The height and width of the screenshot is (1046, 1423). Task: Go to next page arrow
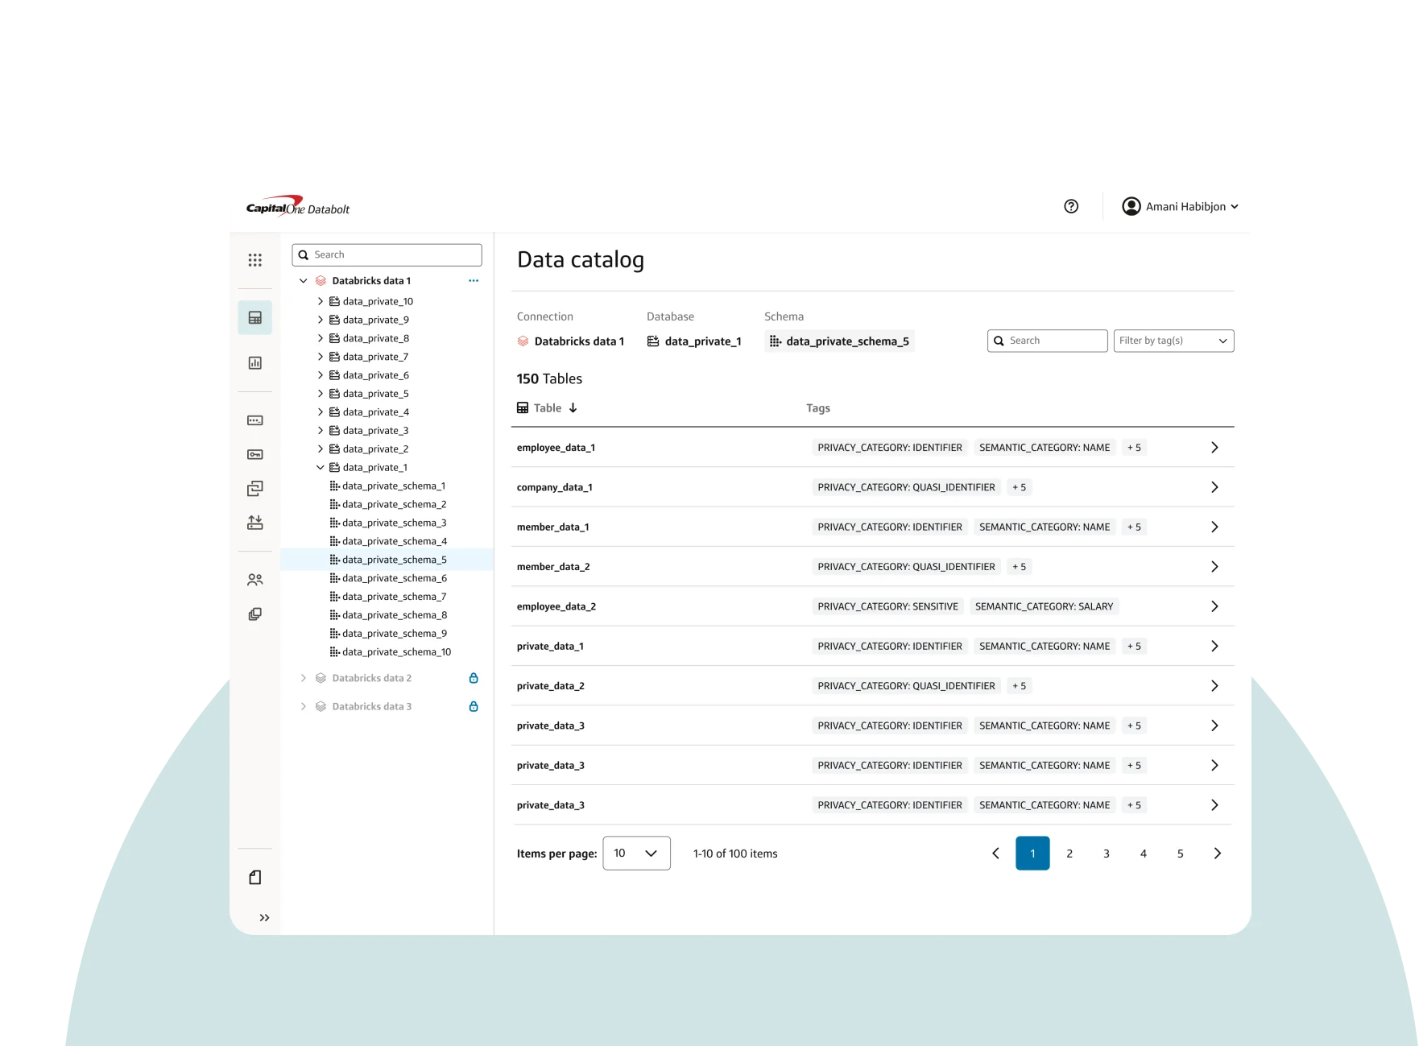pyautogui.click(x=1217, y=854)
